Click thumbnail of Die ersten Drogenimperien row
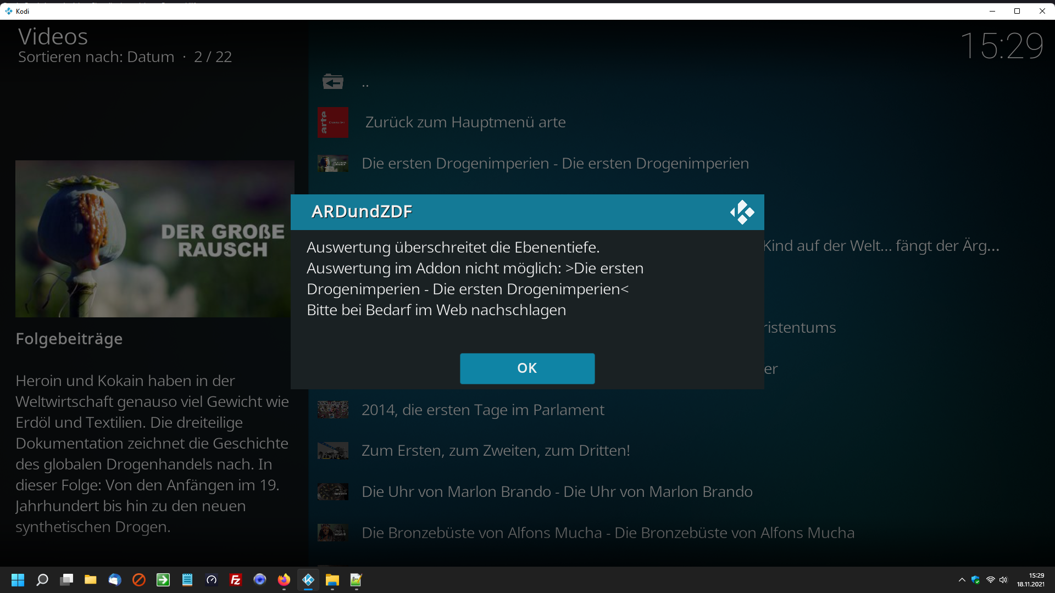This screenshot has width=1055, height=593. click(x=332, y=164)
